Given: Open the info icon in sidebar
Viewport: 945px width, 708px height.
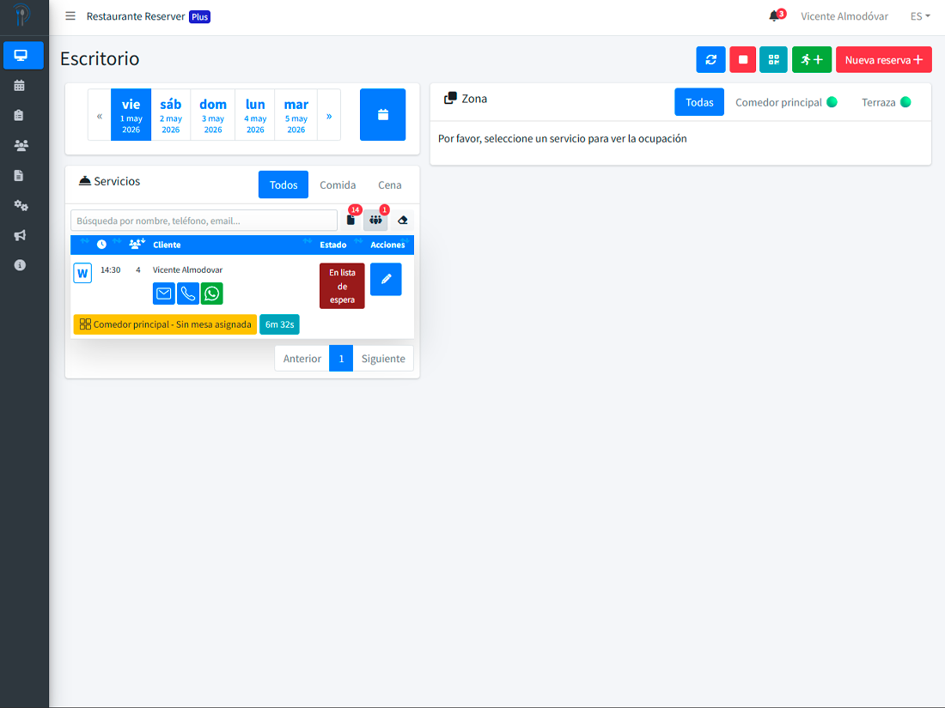Looking at the screenshot, I should pyautogui.click(x=20, y=265).
